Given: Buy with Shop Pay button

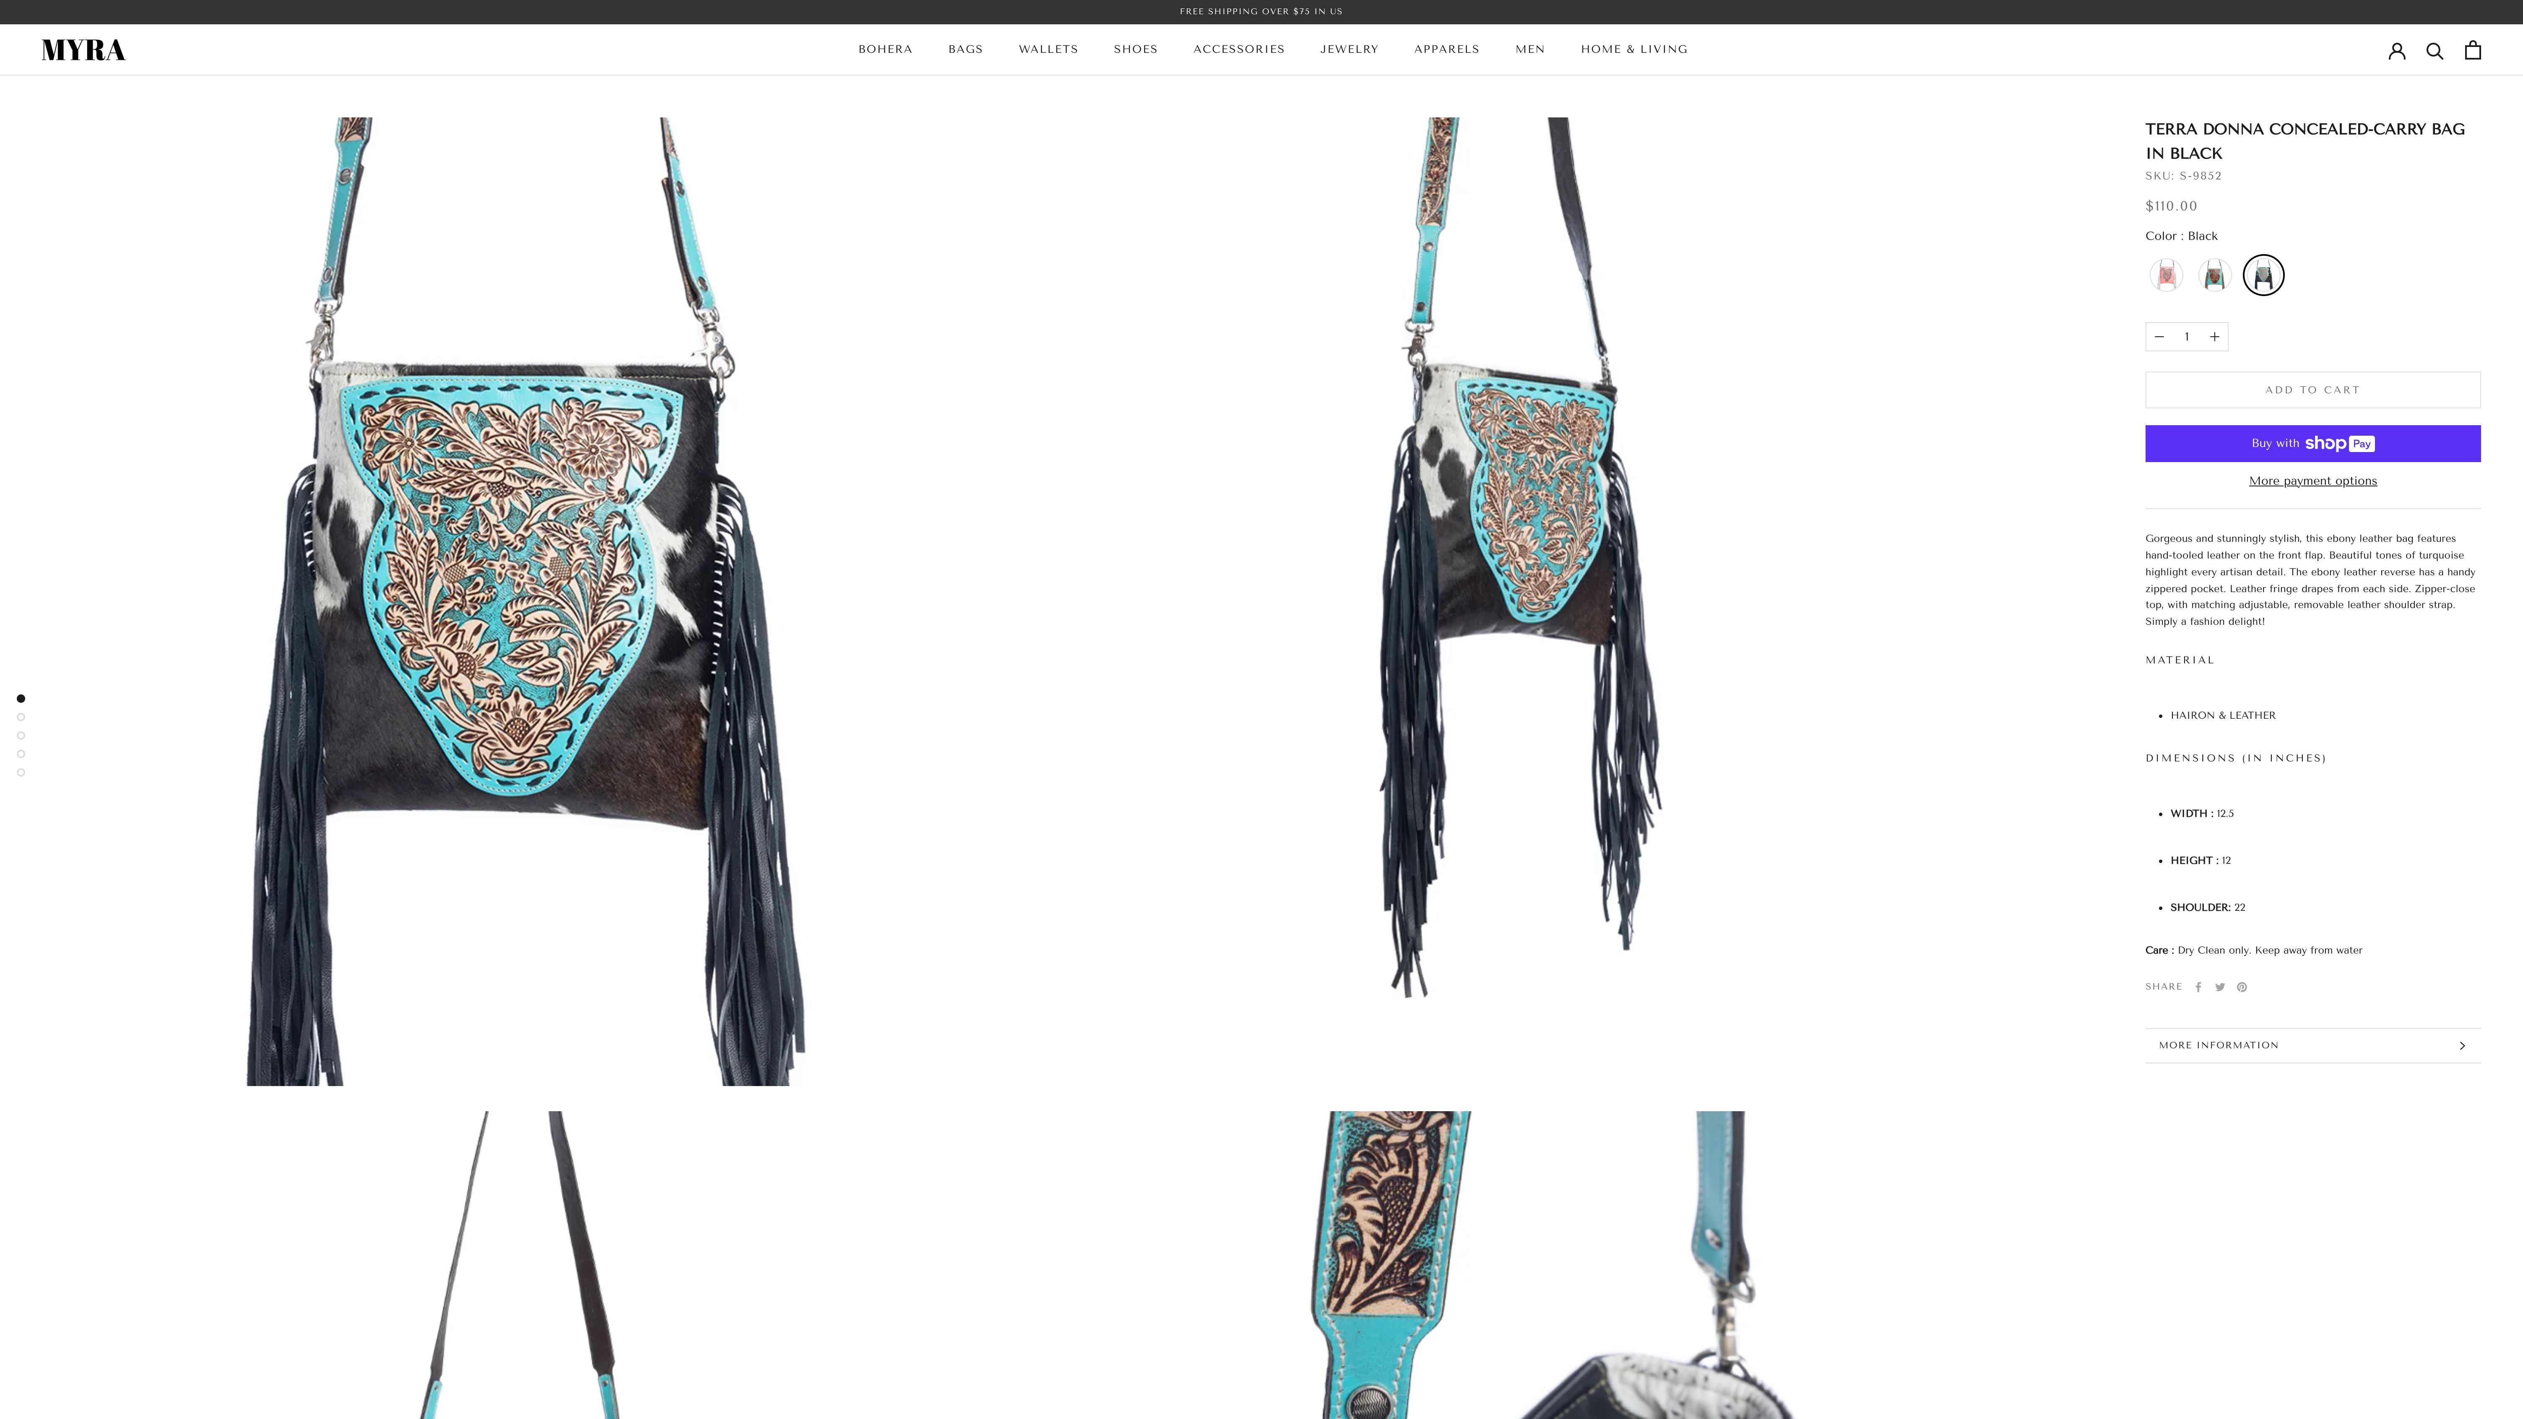Looking at the screenshot, I should tap(2312, 444).
